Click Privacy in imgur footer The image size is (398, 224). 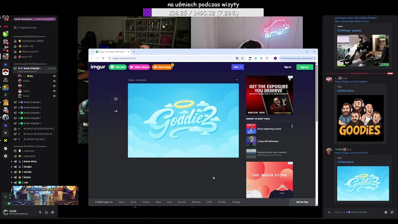[x=146, y=202]
